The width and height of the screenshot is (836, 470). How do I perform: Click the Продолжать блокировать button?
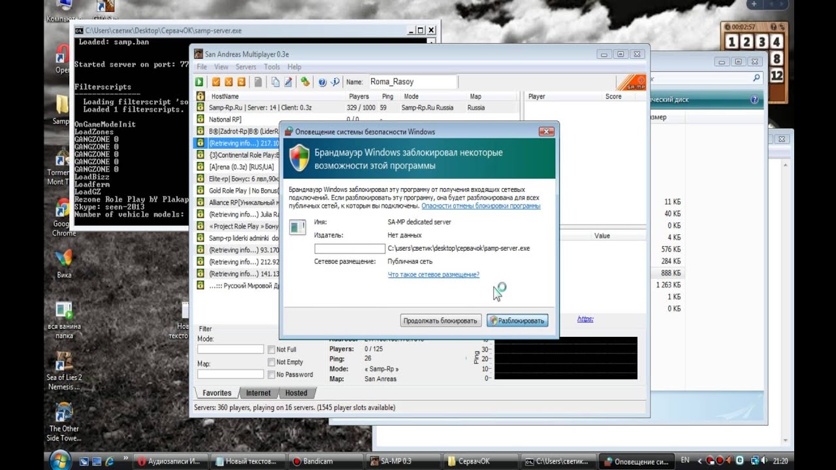click(x=440, y=321)
